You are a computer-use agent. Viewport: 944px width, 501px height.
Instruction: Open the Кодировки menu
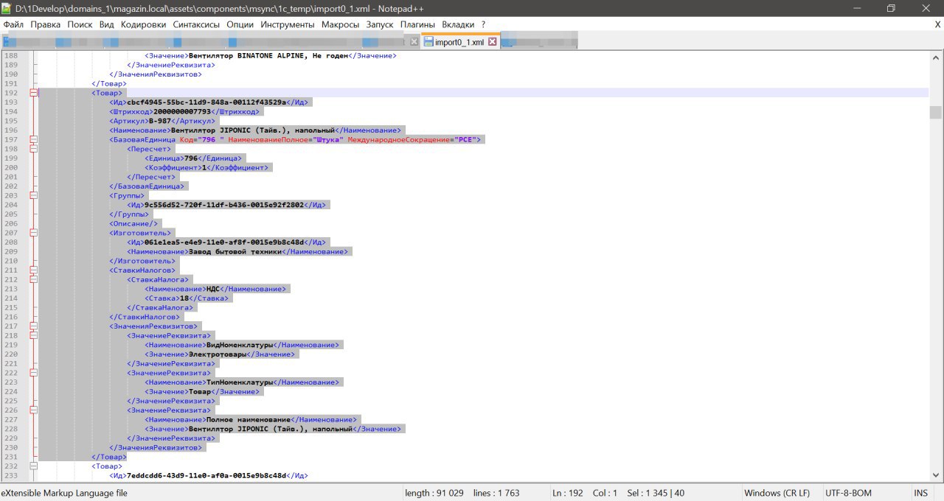click(144, 24)
